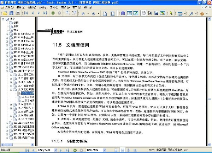
Task: Select the Text Selection tool
Action: [x=150, y=13]
